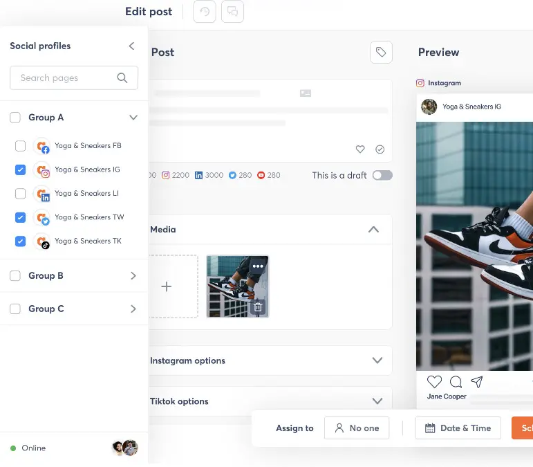Check the Yoga & Sneakers FB checkbox

click(21, 146)
